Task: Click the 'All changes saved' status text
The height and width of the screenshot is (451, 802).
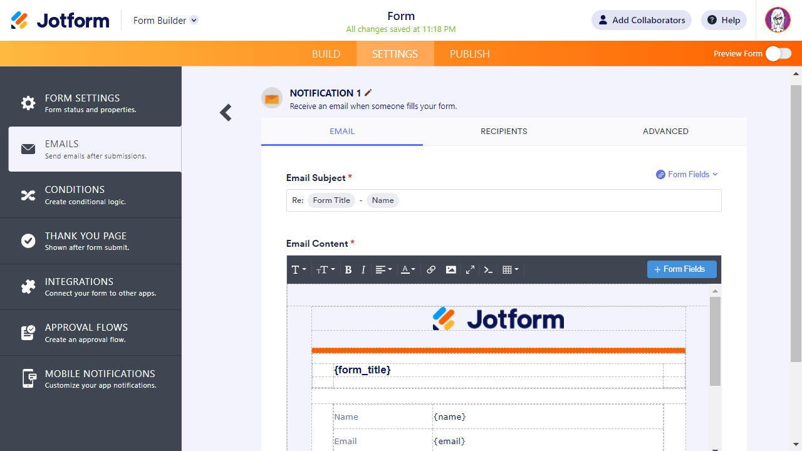Action: coord(401,29)
